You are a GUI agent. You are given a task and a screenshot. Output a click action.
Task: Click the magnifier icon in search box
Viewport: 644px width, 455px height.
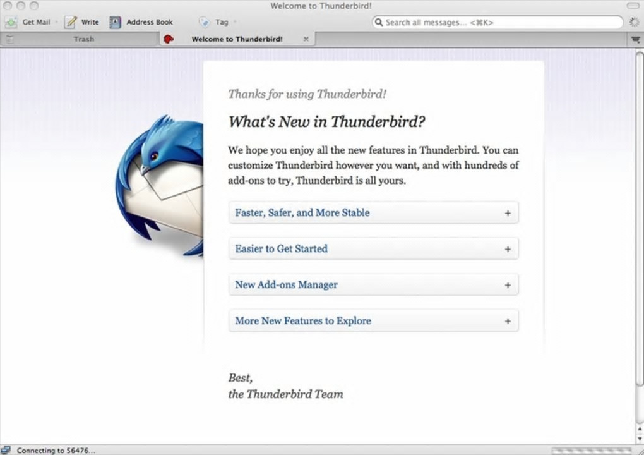pos(379,22)
